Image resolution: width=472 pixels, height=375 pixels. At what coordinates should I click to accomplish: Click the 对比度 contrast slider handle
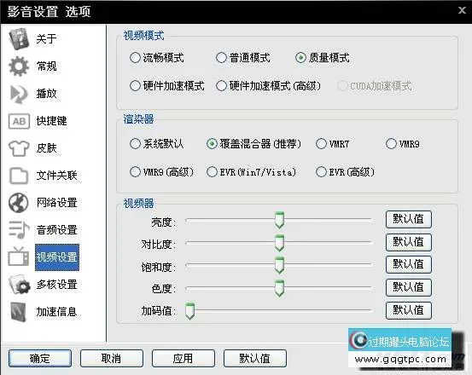[279, 243]
